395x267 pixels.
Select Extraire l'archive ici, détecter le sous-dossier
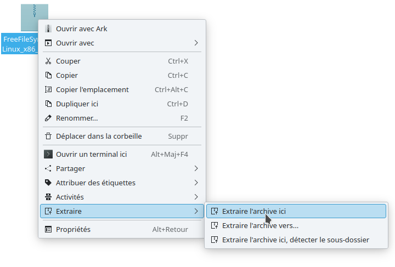click(295, 240)
